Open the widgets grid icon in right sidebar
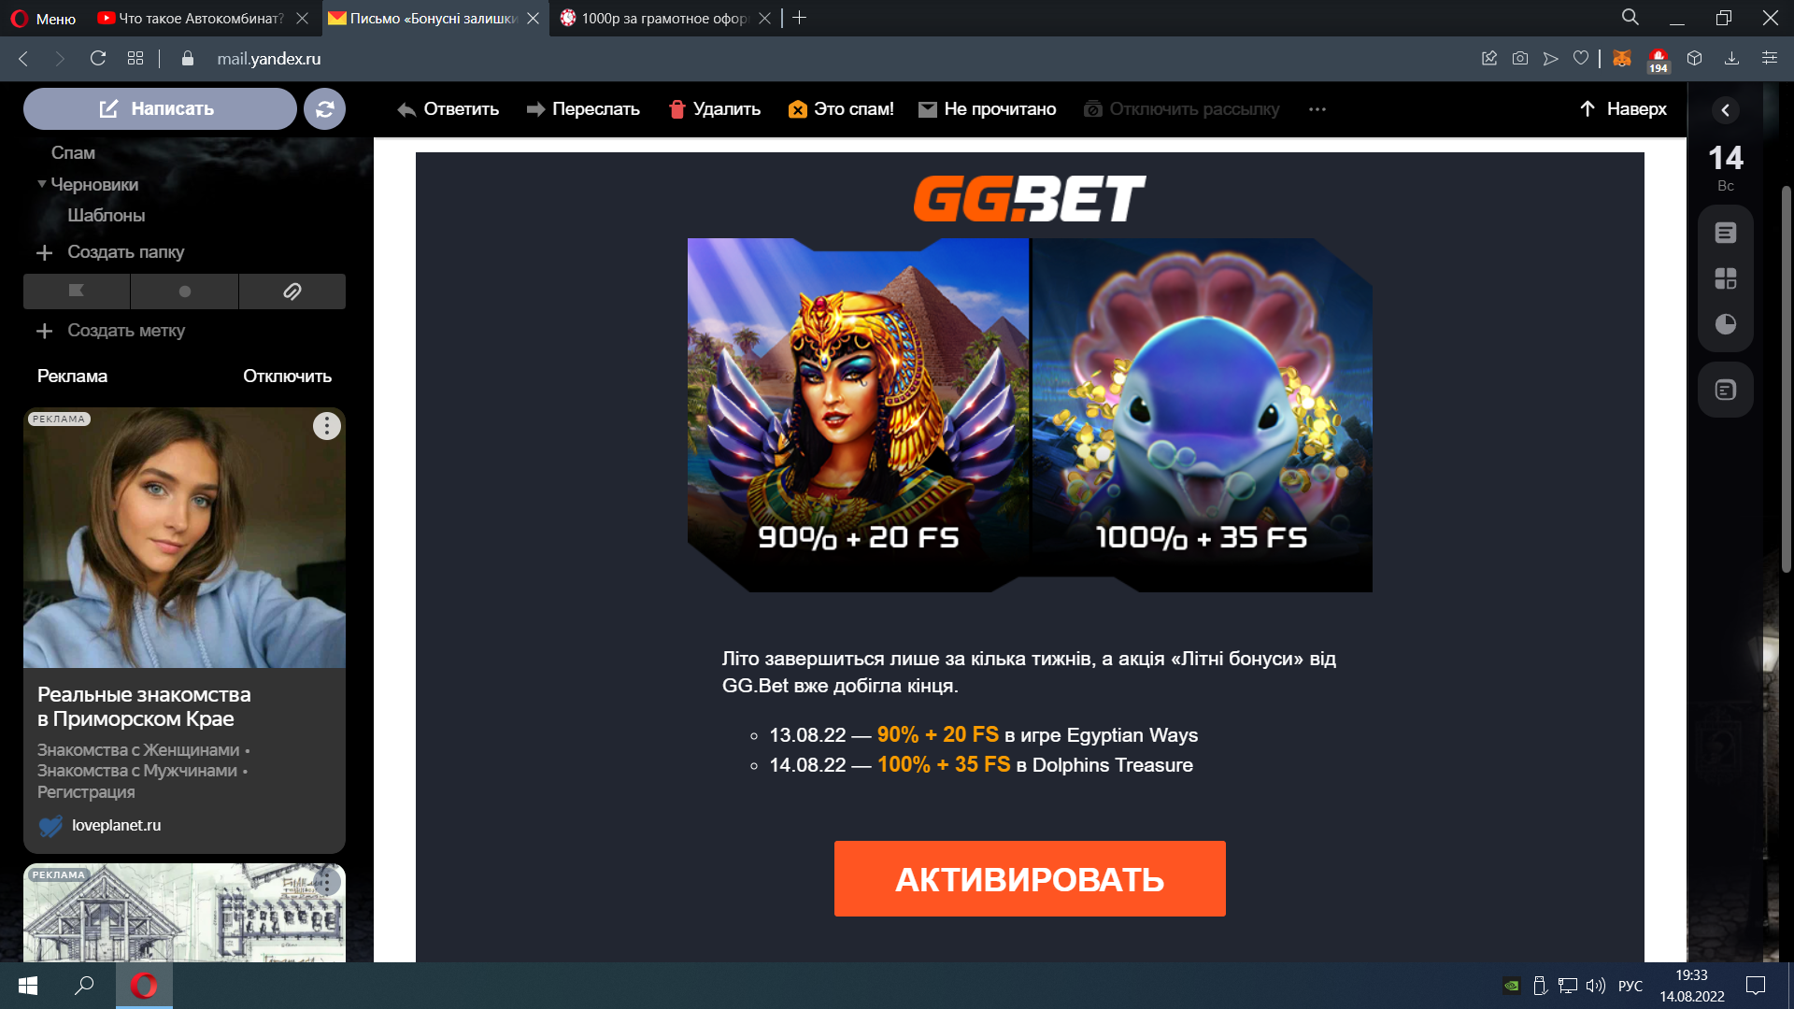 [x=1726, y=278]
